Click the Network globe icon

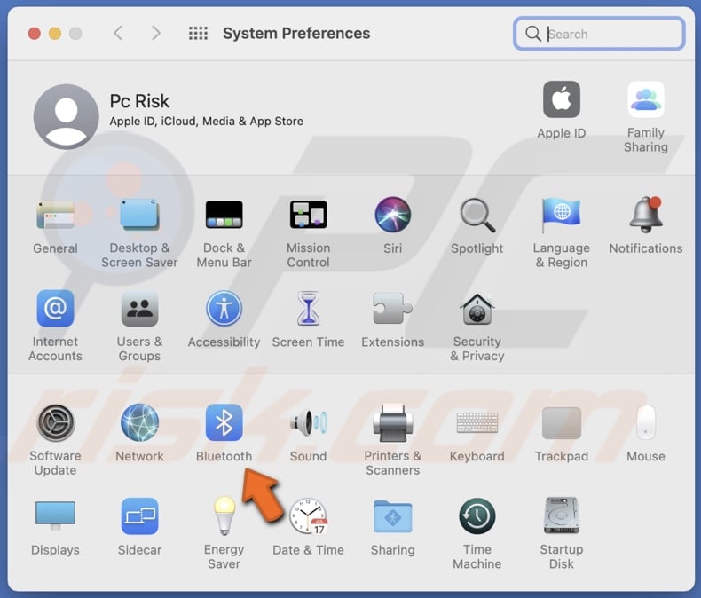point(139,424)
